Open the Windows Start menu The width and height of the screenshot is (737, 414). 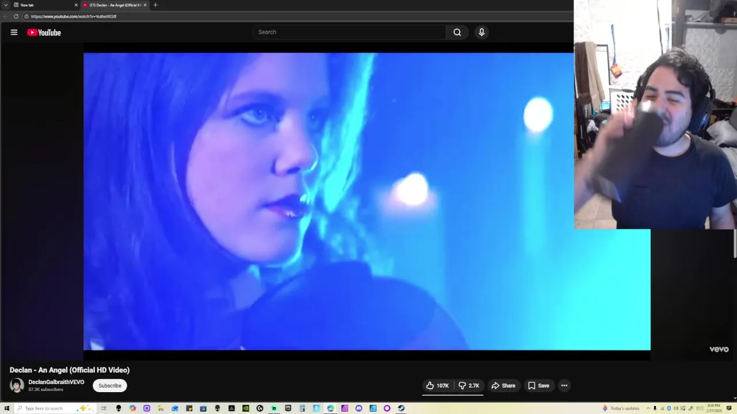[6, 408]
